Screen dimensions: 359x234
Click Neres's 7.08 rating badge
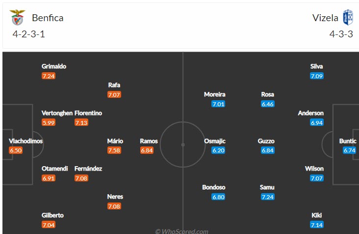[114, 206]
